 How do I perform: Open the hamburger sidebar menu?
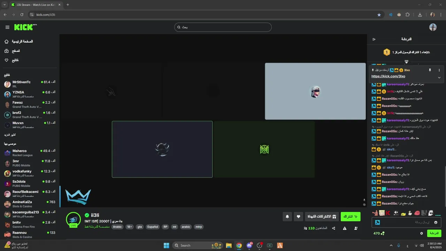[x=7, y=27]
